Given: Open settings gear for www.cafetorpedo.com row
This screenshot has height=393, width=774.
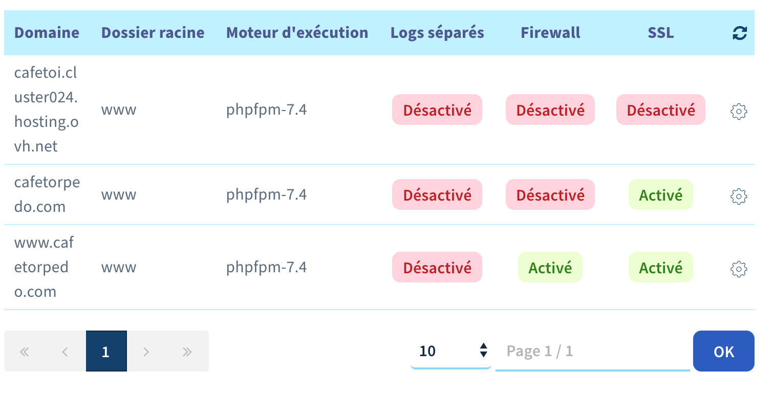Looking at the screenshot, I should (x=739, y=269).
